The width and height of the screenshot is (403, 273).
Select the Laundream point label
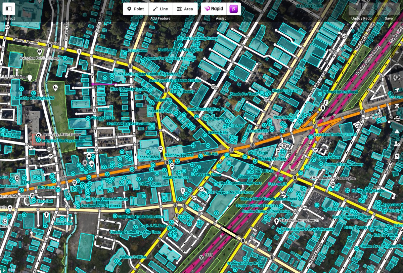tap(138, 50)
